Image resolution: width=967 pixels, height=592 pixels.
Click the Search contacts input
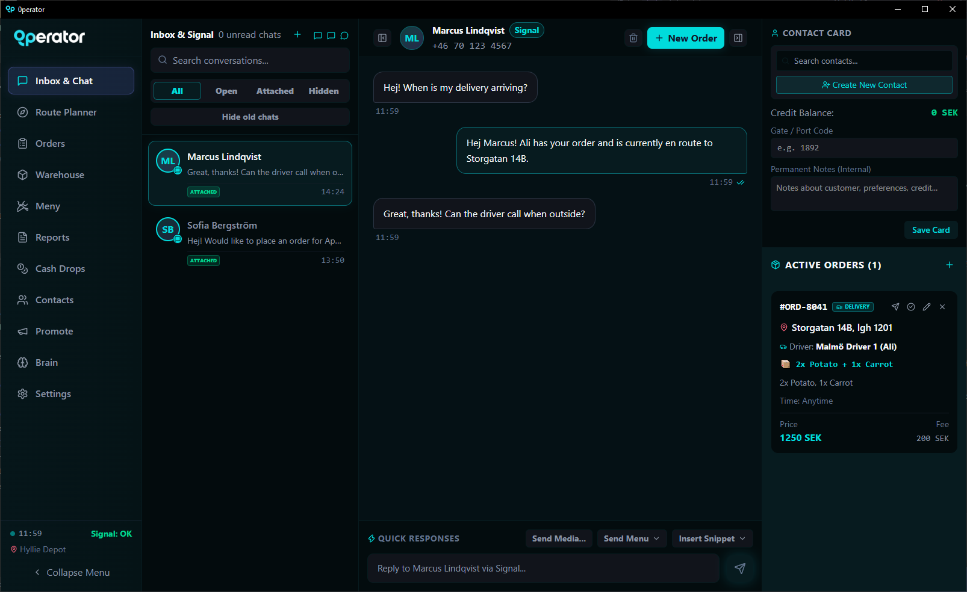click(x=864, y=61)
